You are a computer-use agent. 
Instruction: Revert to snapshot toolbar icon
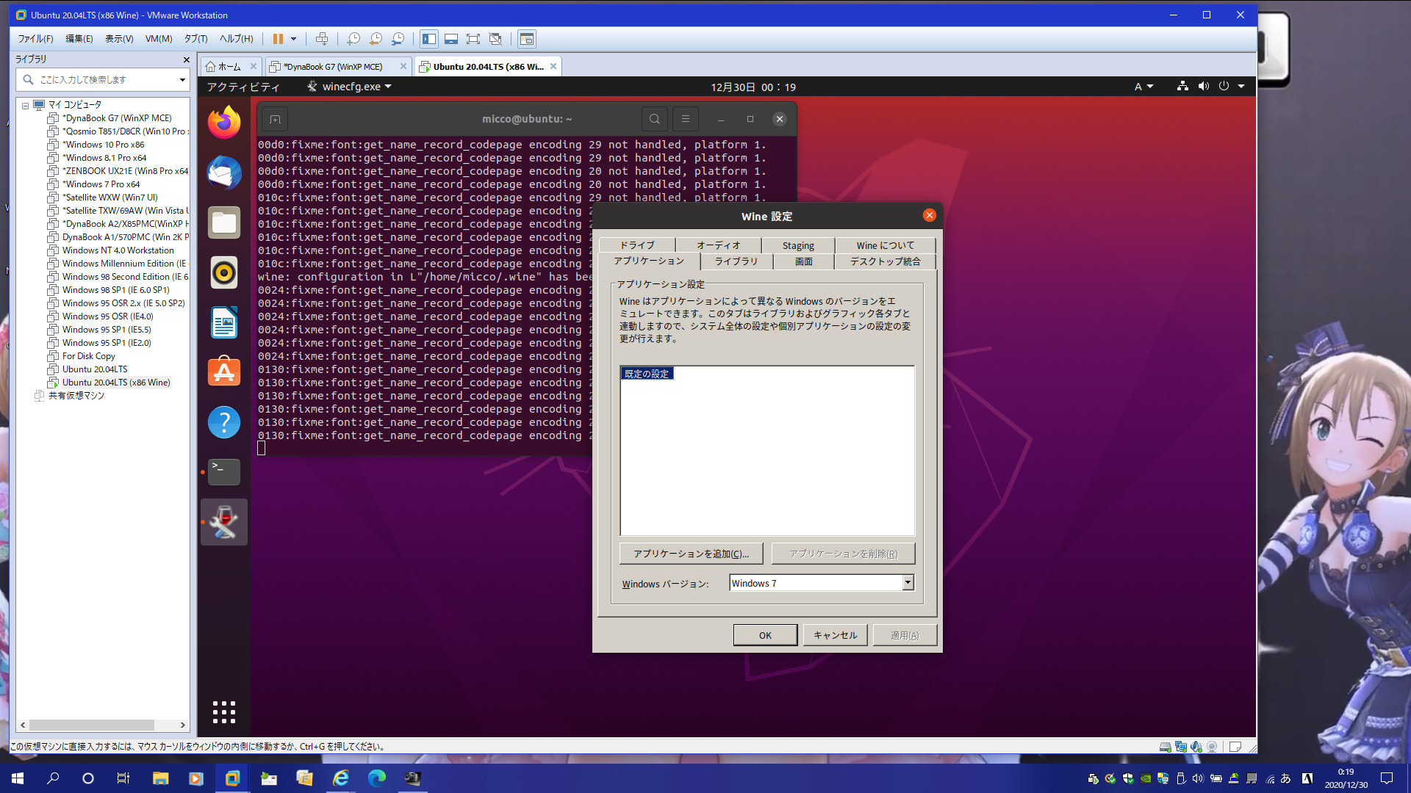pyautogui.click(x=376, y=39)
